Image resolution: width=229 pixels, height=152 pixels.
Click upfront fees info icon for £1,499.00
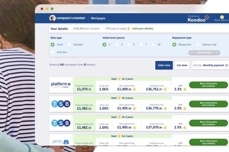tap(134, 89)
